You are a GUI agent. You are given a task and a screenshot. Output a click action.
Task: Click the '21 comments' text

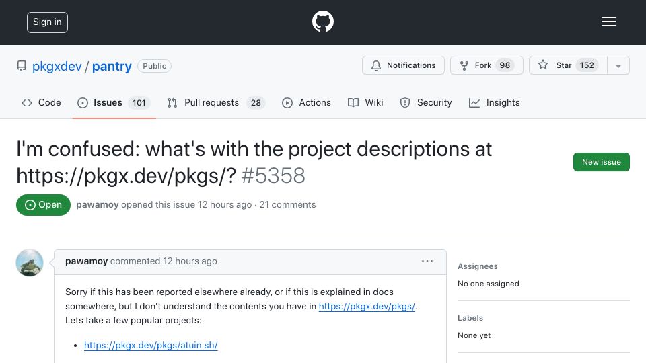287,205
